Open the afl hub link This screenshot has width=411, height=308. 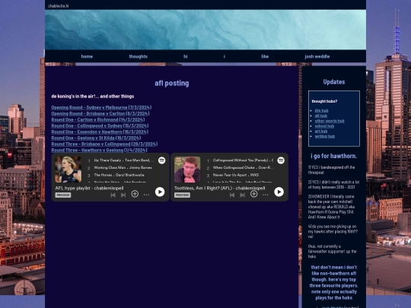(321, 116)
